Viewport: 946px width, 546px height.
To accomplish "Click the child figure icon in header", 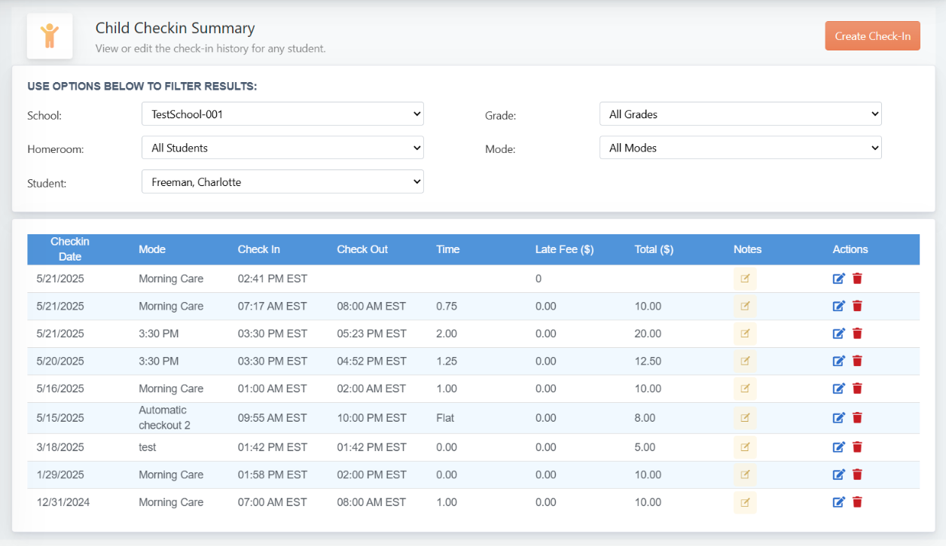I will (x=50, y=35).
